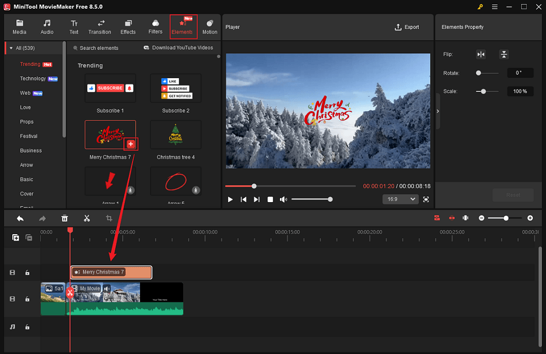The height and width of the screenshot is (354, 546).
Task: Flip the element vertically
Action: (x=503, y=54)
